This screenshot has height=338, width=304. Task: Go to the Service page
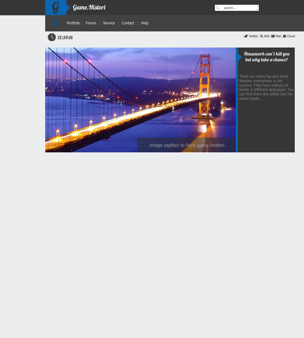pos(109,23)
